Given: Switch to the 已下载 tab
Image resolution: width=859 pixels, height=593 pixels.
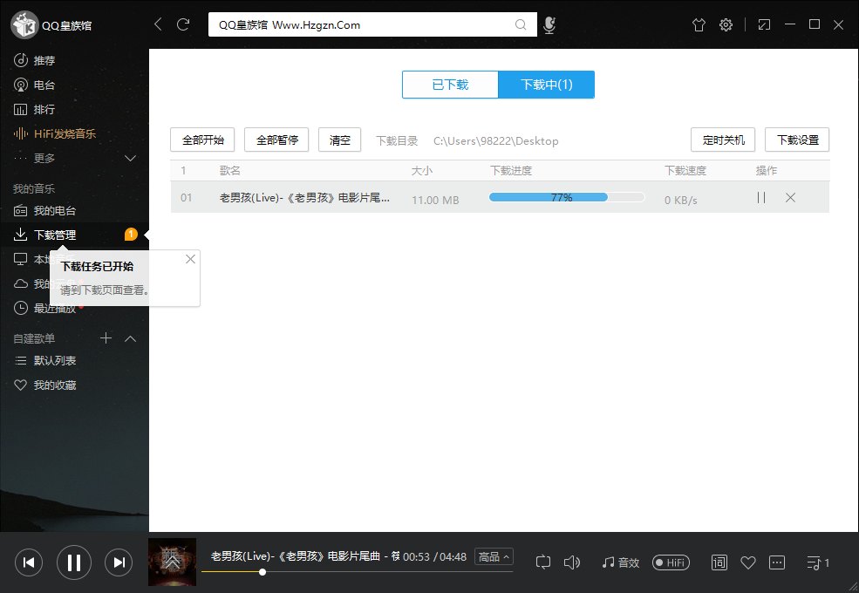Looking at the screenshot, I should tap(450, 85).
